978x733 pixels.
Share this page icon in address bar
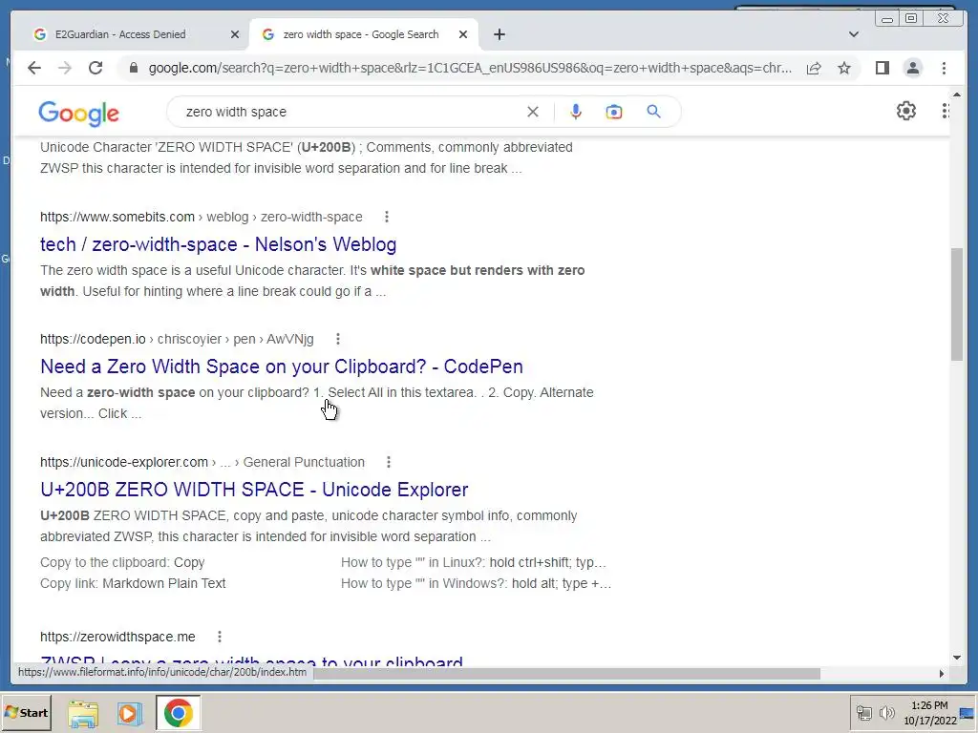point(814,68)
